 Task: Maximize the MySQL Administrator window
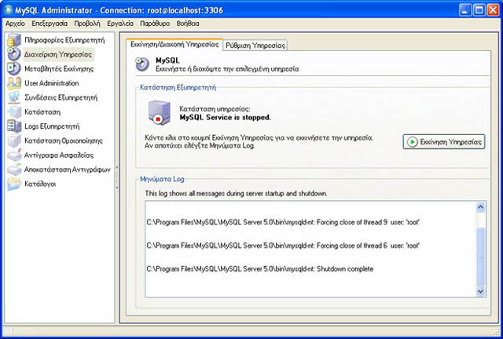[x=479, y=10]
